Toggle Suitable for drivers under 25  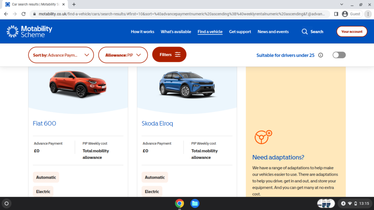coord(339,55)
